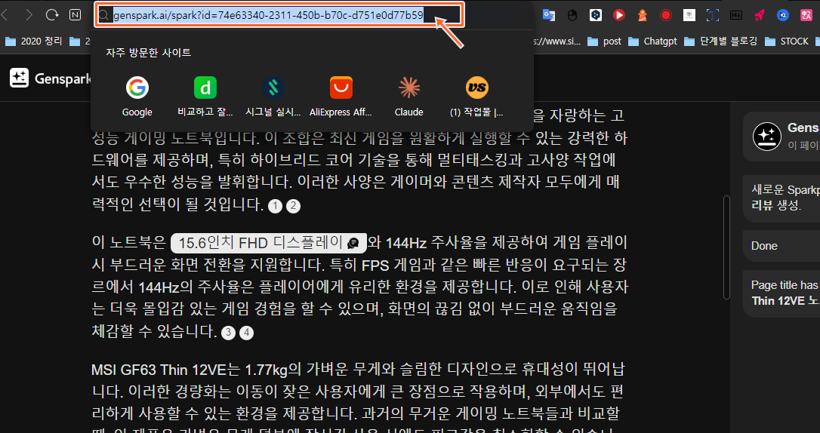Open the blue IQ extension icon
Image resolution: width=820 pixels, height=433 pixels.
coord(783,15)
